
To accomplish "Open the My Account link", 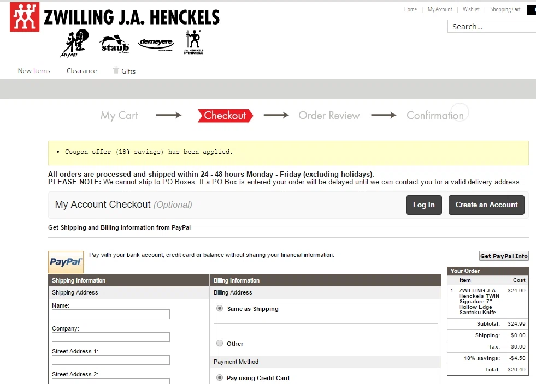I will pyautogui.click(x=440, y=9).
